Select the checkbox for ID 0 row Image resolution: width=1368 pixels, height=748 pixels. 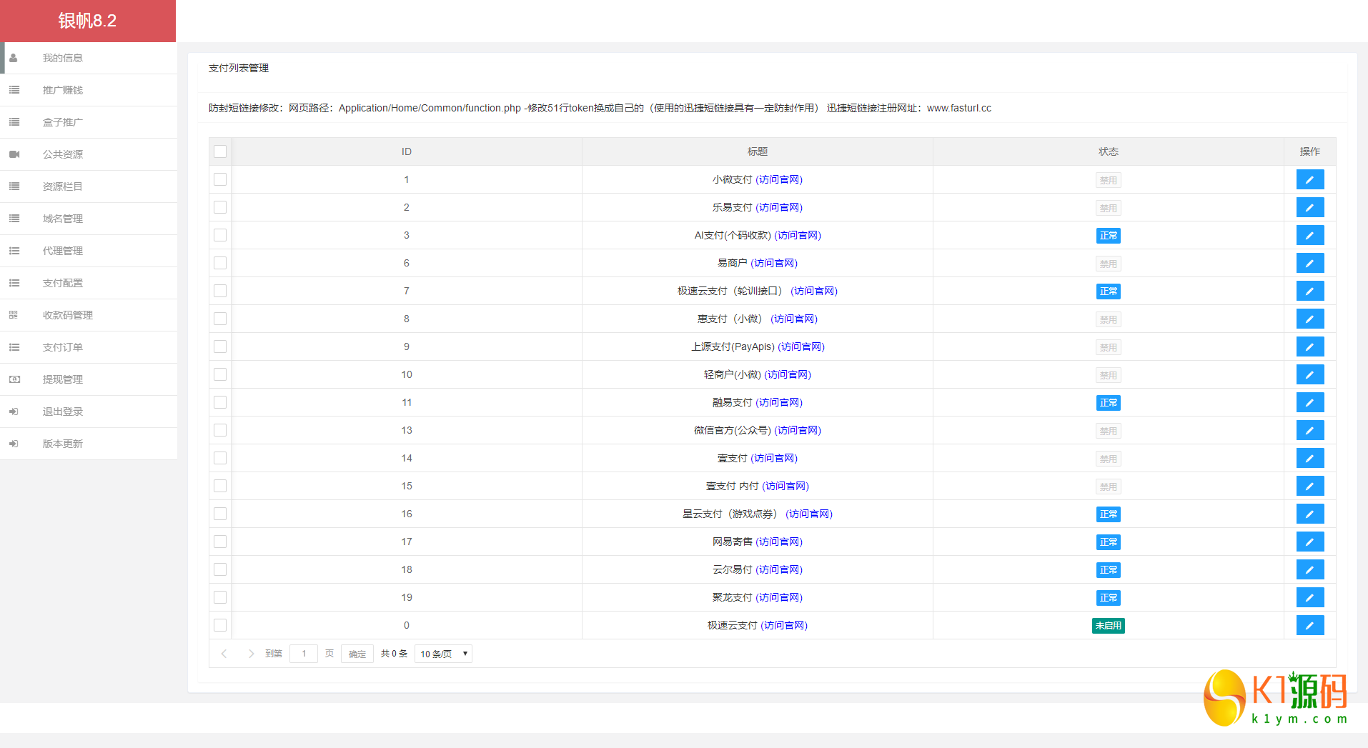tap(220, 625)
